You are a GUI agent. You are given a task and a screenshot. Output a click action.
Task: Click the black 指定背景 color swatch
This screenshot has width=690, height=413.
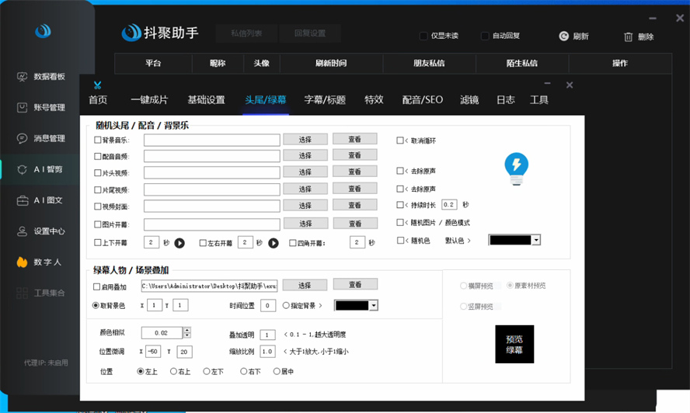click(x=351, y=305)
